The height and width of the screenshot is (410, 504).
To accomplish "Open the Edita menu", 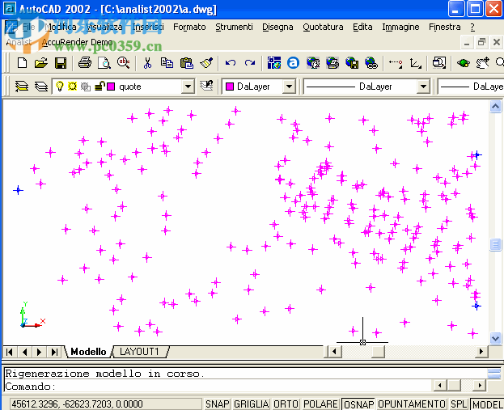I will tap(362, 27).
